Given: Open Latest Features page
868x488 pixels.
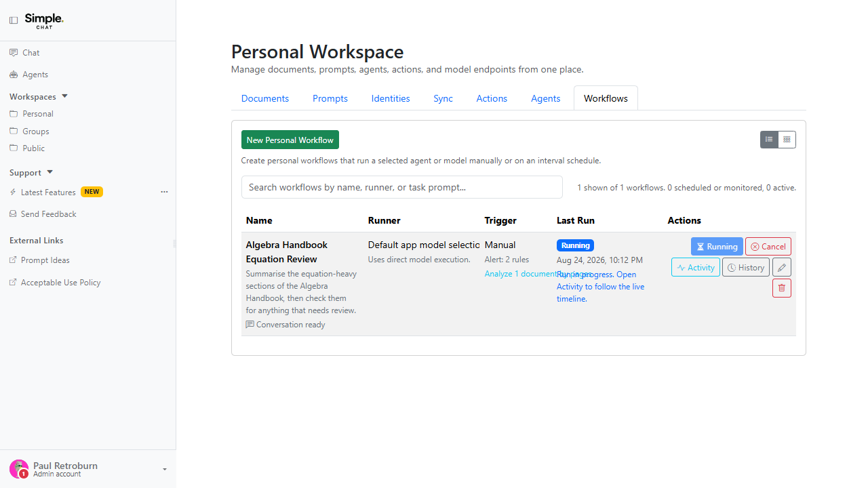Looking at the screenshot, I should [x=48, y=192].
